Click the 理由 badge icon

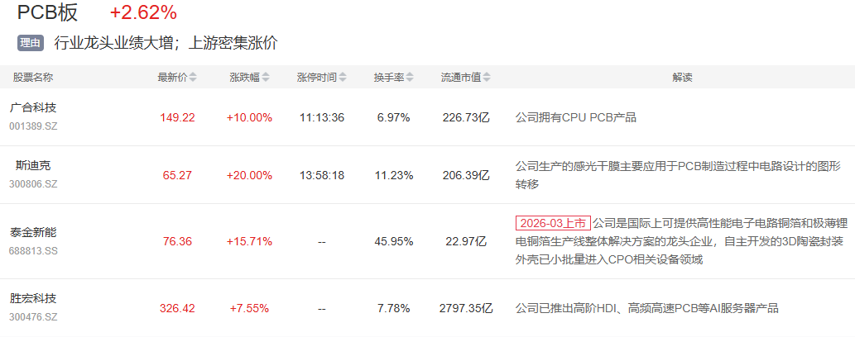click(30, 43)
